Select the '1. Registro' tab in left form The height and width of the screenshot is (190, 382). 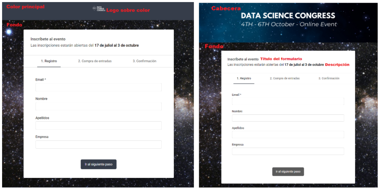[x=49, y=61]
